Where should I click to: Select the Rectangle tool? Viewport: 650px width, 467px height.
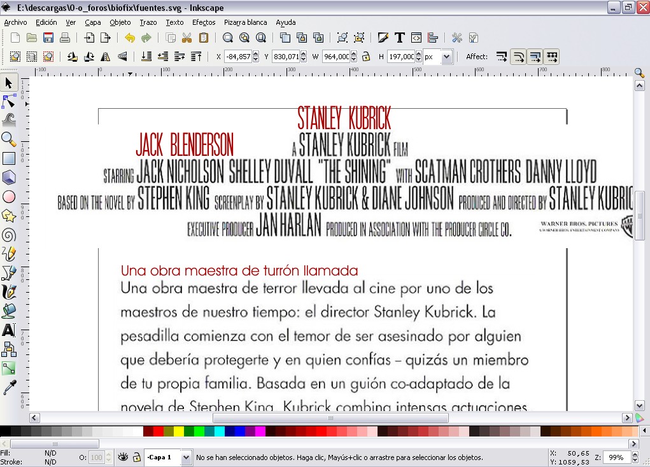pos(9,158)
